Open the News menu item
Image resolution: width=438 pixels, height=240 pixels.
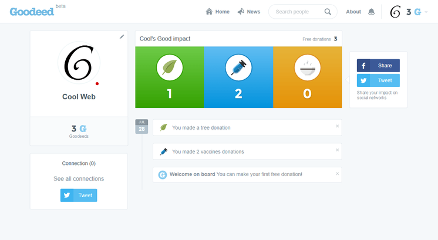(249, 12)
